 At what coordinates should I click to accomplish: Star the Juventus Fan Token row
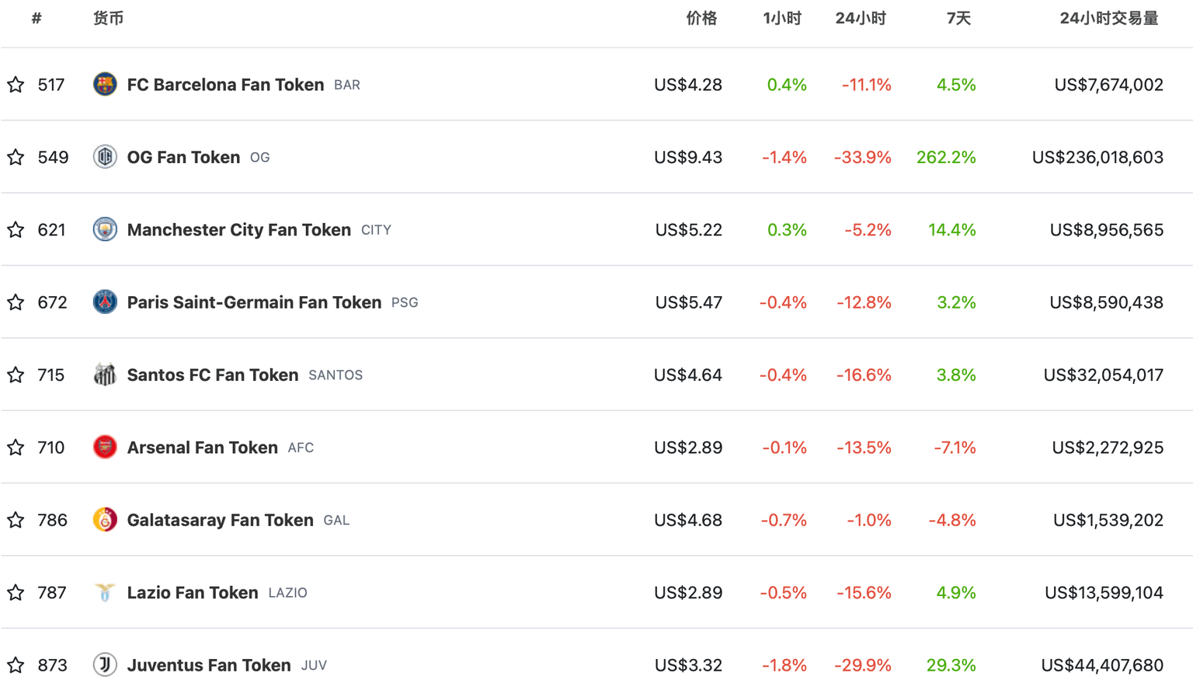[16, 665]
